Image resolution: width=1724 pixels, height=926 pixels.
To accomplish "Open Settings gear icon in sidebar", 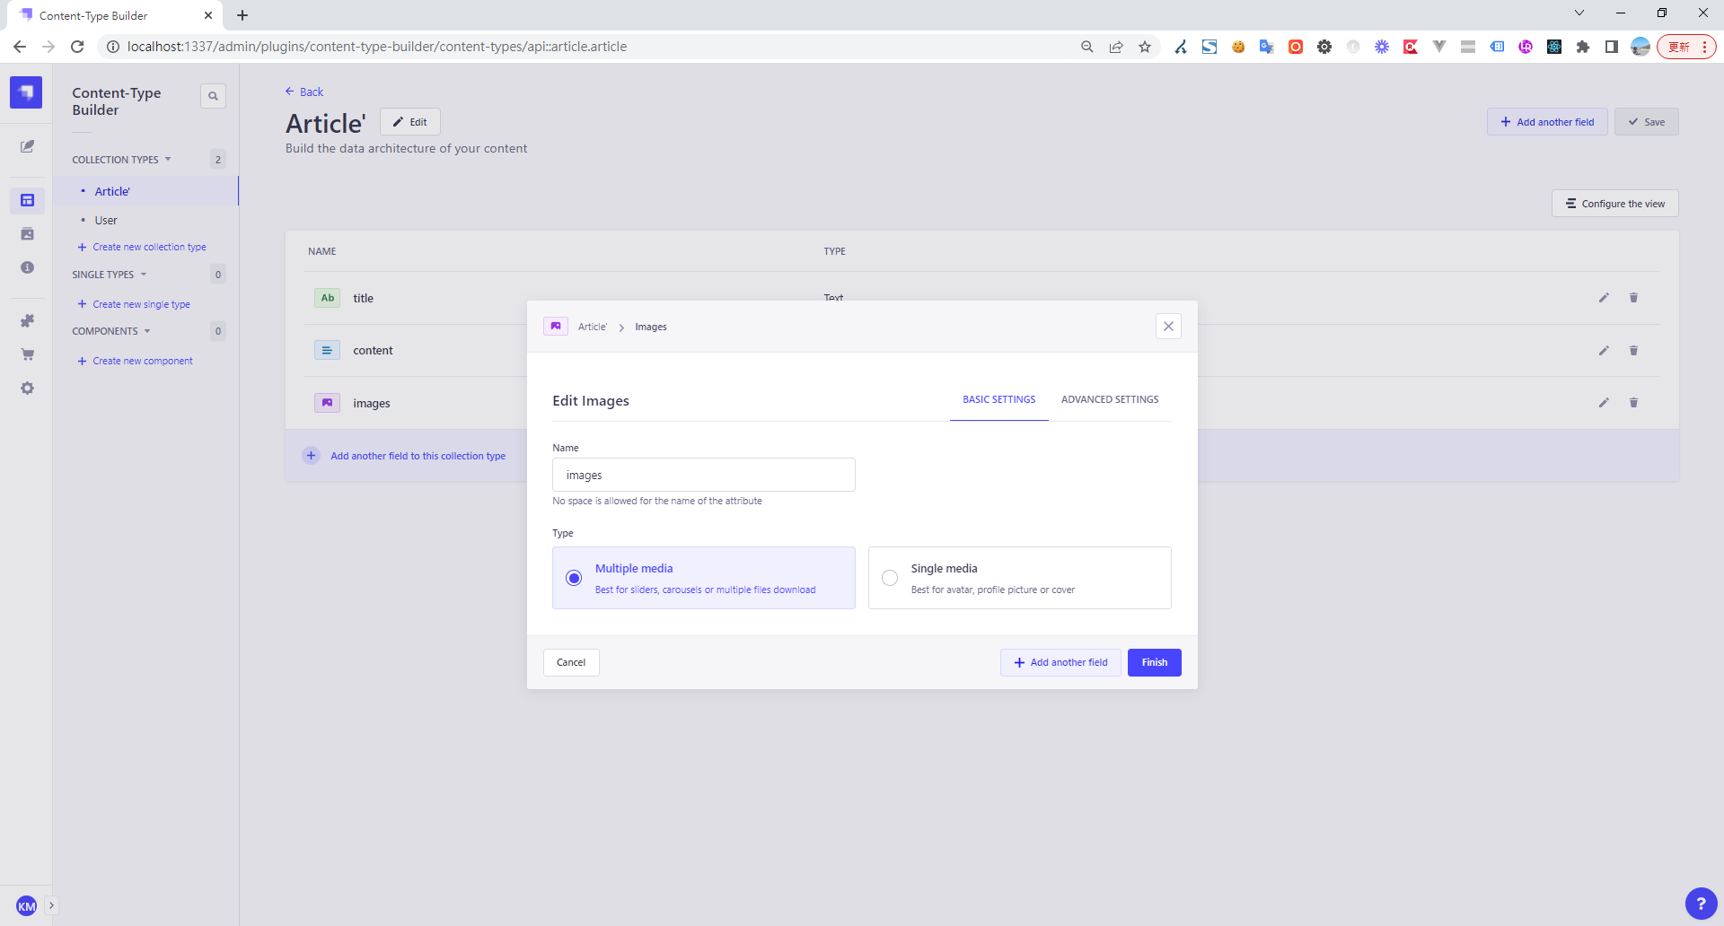I will coord(27,389).
